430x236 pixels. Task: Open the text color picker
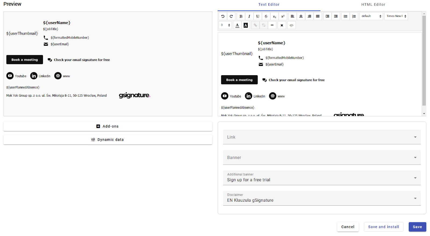tap(237, 25)
